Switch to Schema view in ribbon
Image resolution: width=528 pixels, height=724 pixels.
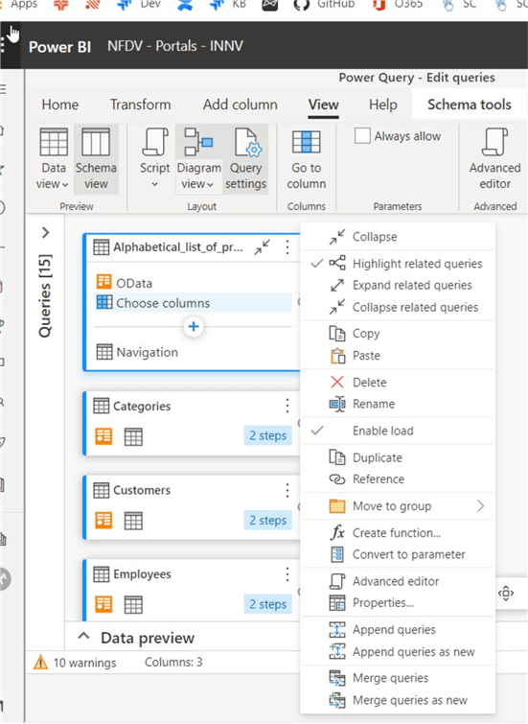(96, 159)
